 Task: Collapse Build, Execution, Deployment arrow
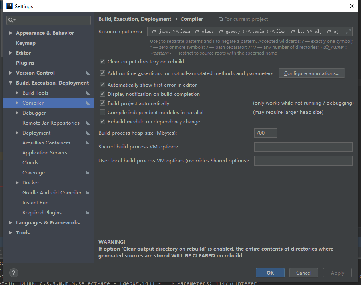10,83
